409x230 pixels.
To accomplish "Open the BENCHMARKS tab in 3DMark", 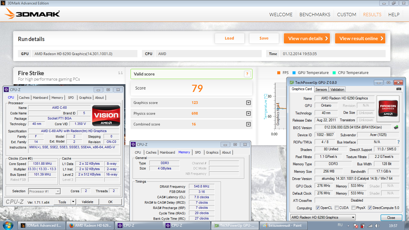I will pos(315,14).
